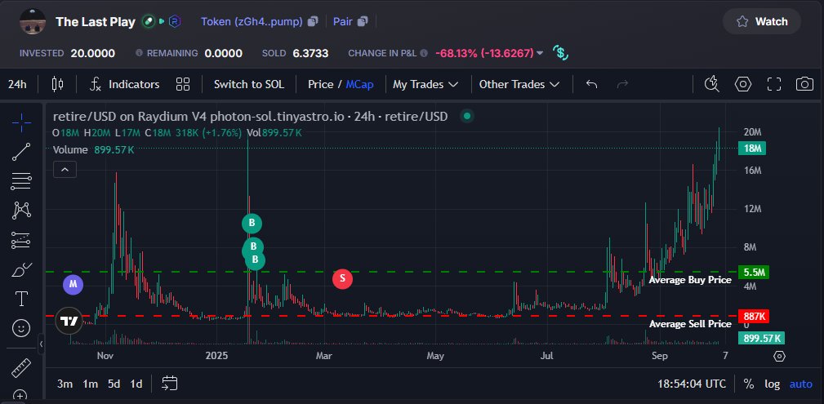Click the info icon beside CHANGE IN P&L
Viewport: 824px width, 404px height.
point(424,53)
